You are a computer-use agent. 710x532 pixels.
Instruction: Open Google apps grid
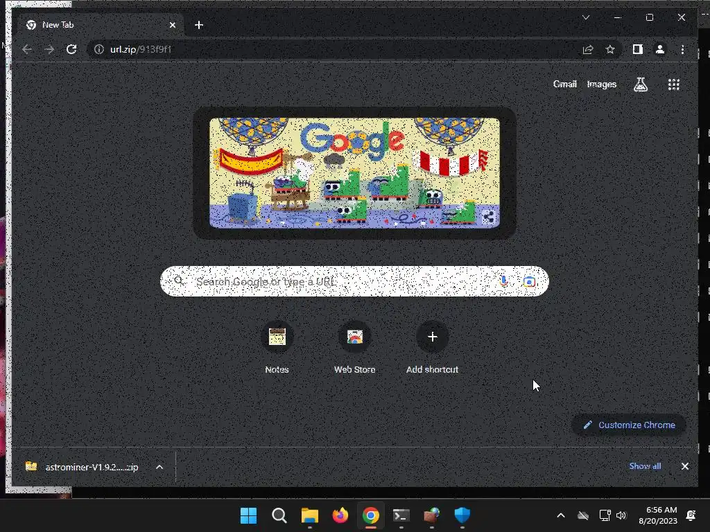click(x=674, y=84)
